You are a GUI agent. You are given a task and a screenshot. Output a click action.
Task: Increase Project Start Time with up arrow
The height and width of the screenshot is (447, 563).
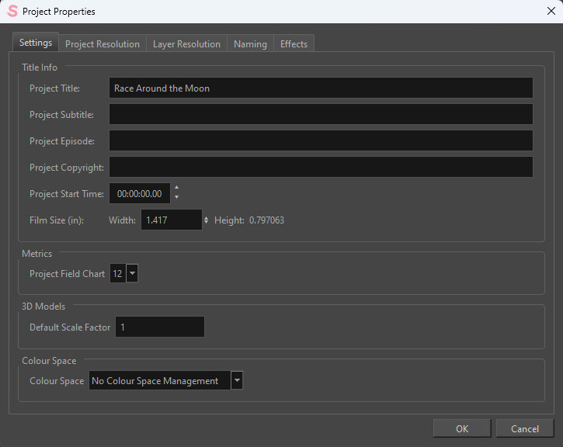coord(176,189)
